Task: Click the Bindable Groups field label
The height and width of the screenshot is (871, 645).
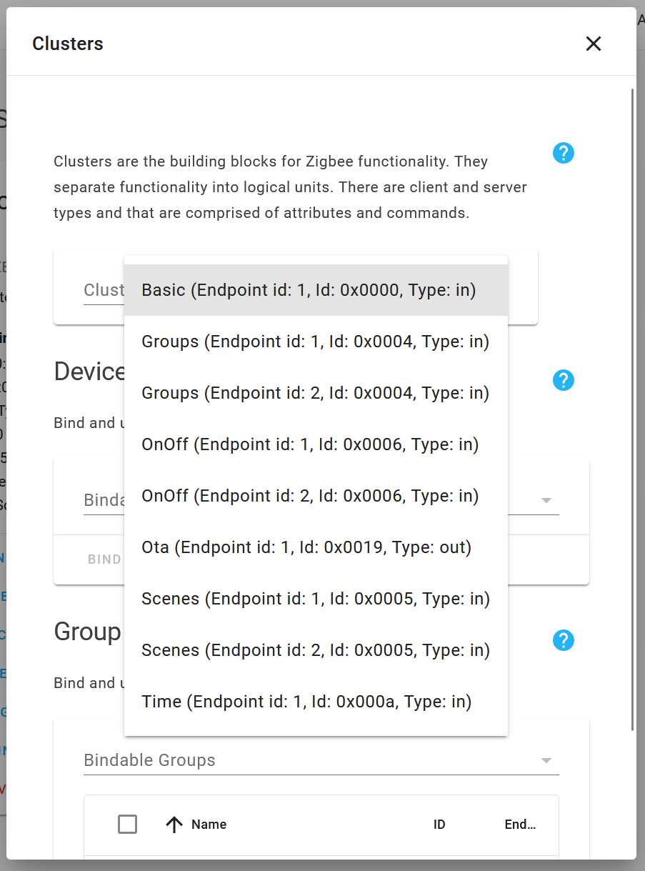Action: coord(149,760)
